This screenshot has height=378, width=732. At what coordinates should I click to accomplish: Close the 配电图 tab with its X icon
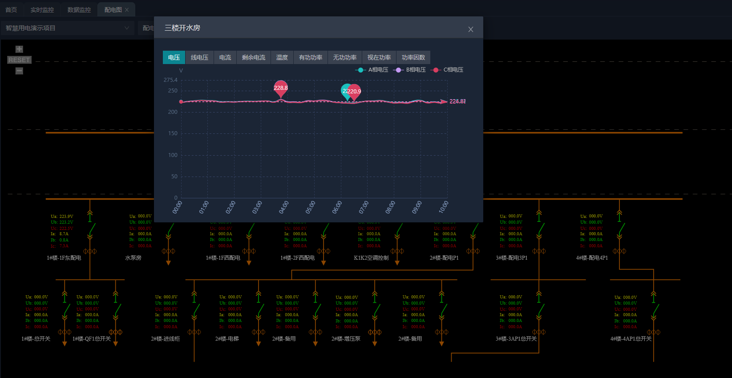[x=127, y=10]
